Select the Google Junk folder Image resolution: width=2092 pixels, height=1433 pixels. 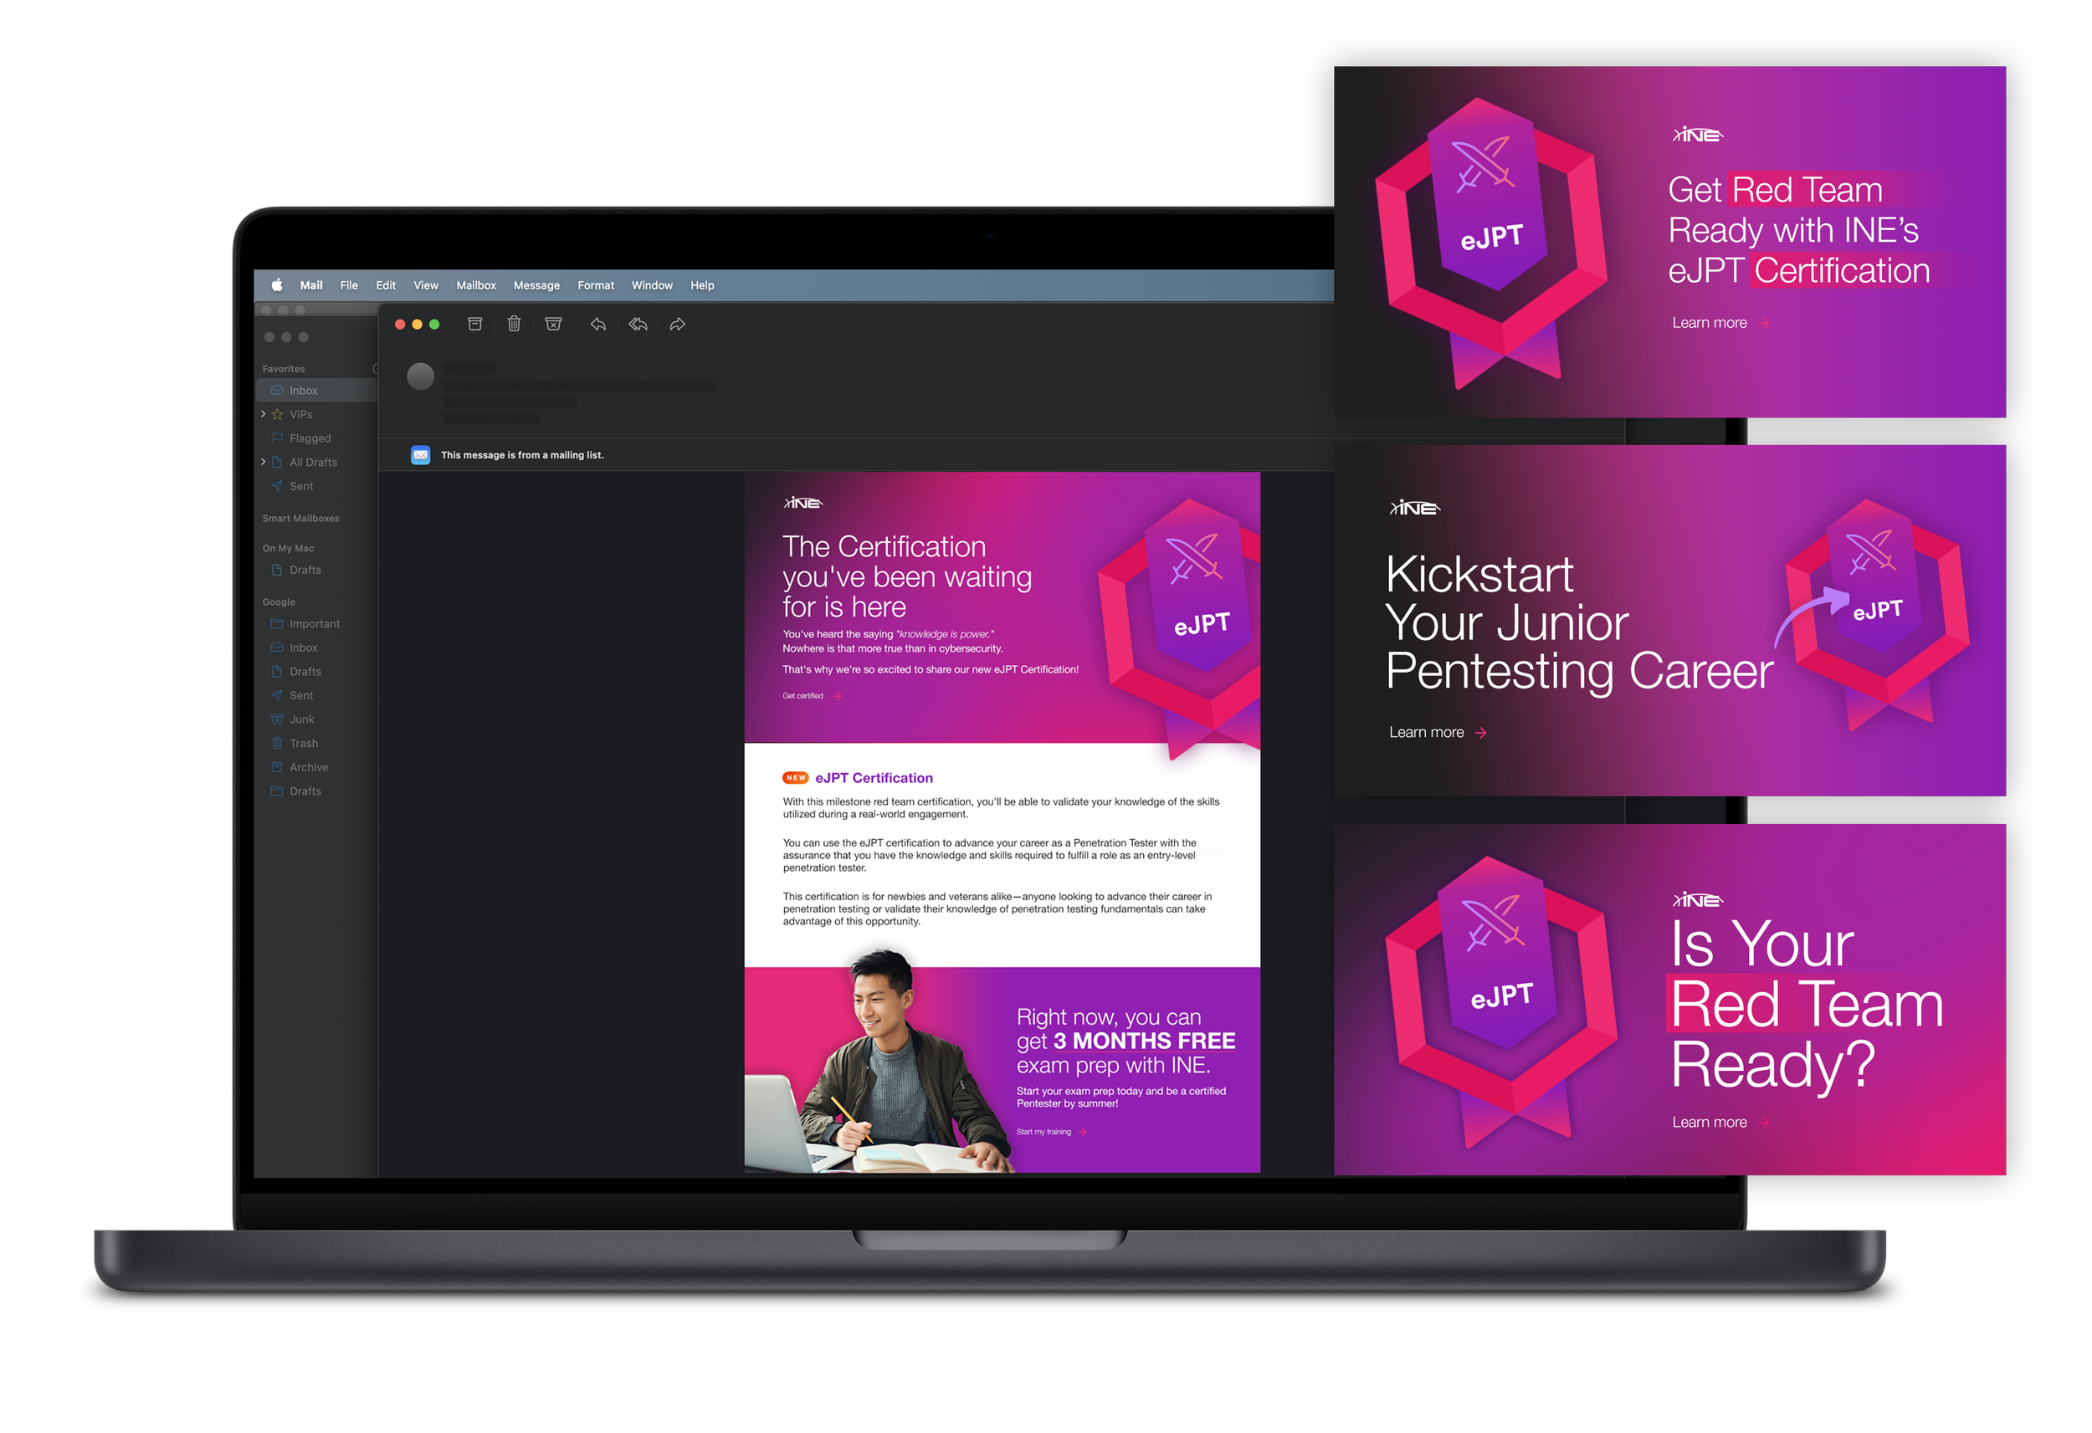[x=301, y=719]
